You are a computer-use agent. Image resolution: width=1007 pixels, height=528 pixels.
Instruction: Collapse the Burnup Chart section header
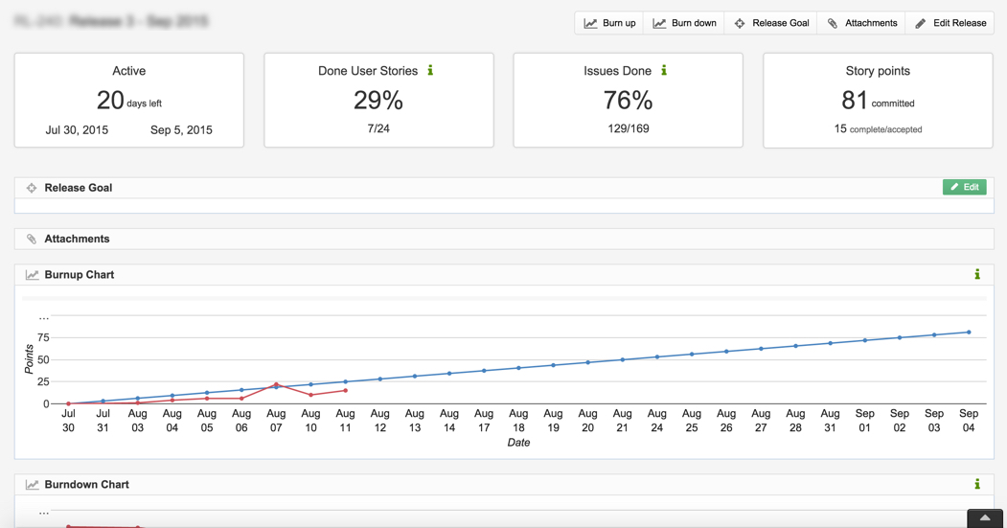point(80,275)
